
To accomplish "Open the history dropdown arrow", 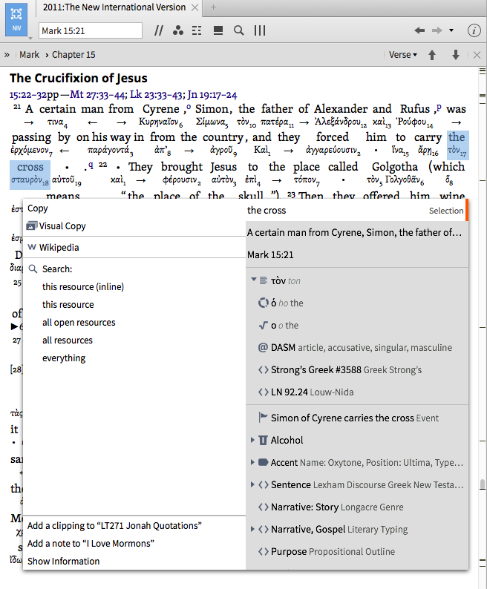I will point(451,30).
